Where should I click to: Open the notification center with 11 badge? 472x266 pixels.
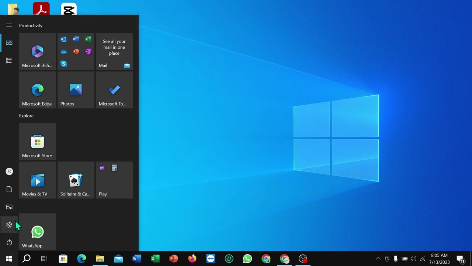pyautogui.click(x=460, y=259)
